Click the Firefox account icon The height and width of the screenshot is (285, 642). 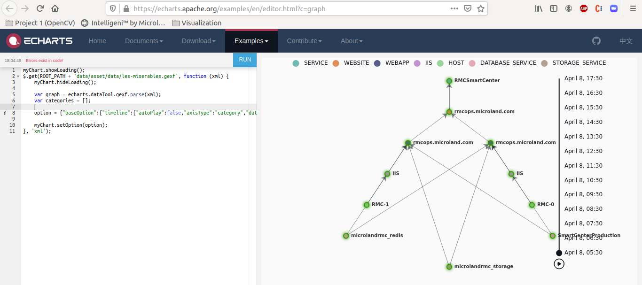(568, 8)
